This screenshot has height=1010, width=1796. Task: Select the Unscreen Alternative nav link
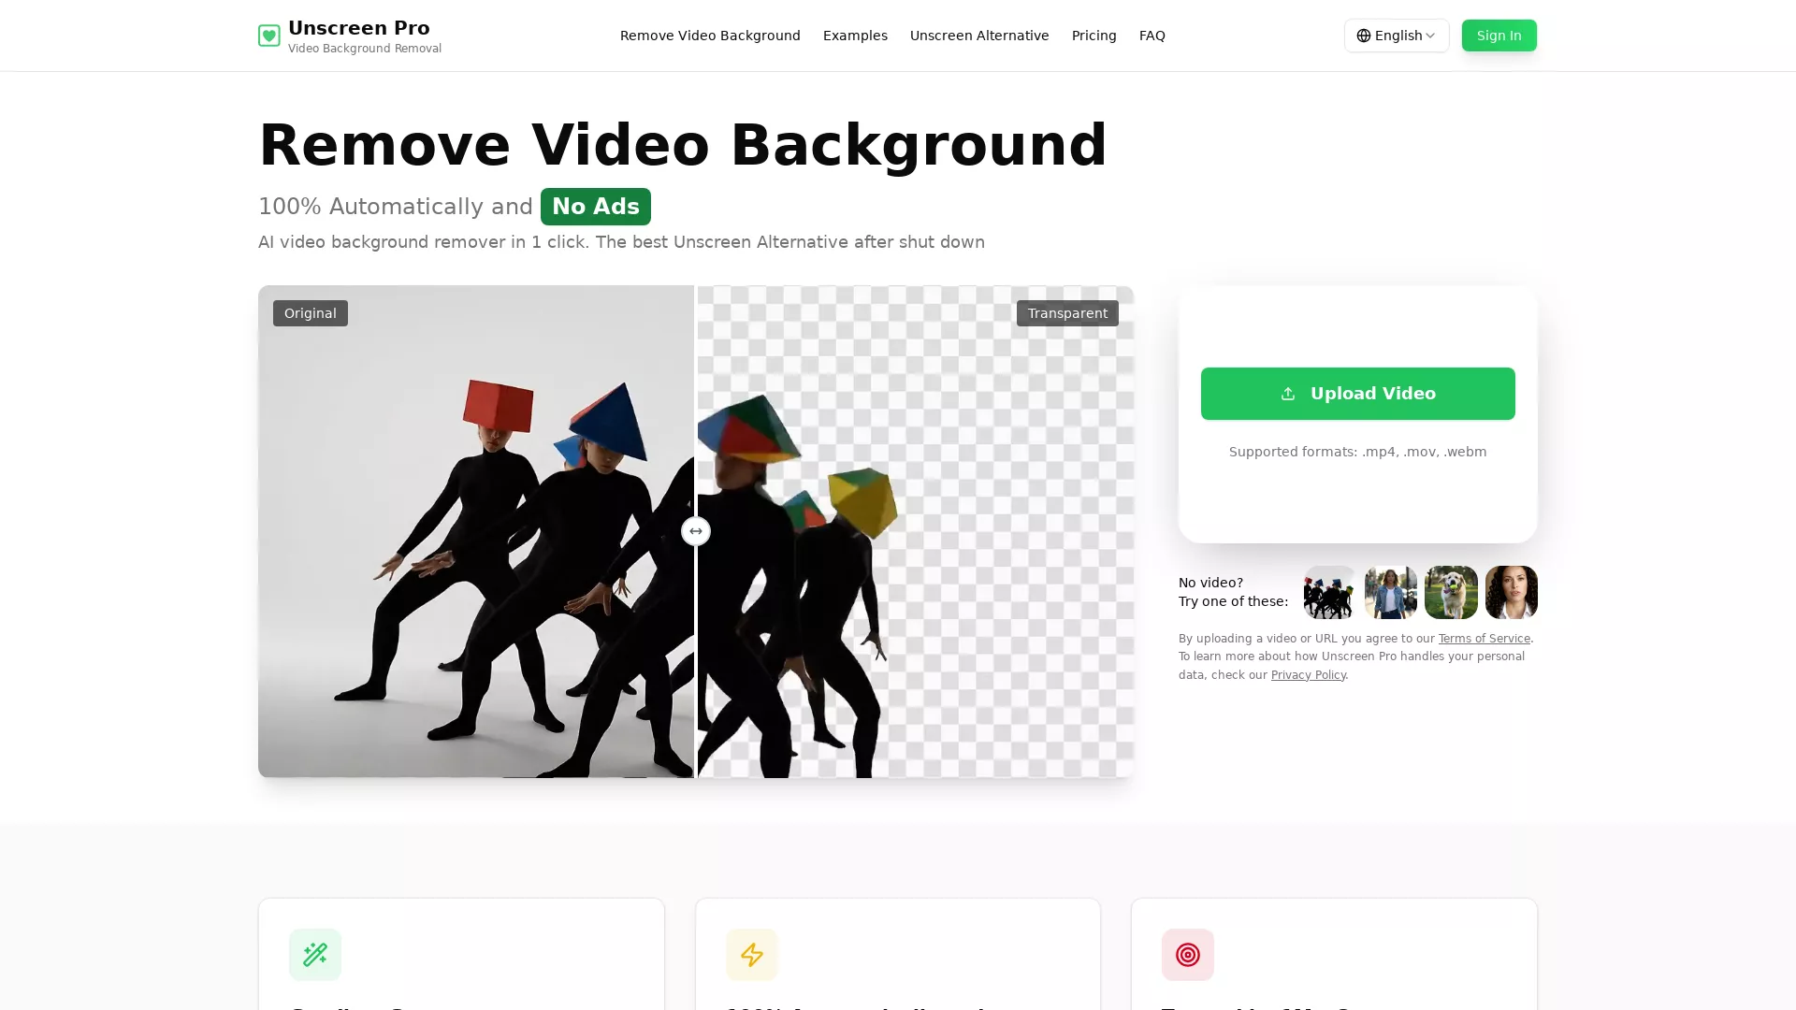[x=979, y=36]
